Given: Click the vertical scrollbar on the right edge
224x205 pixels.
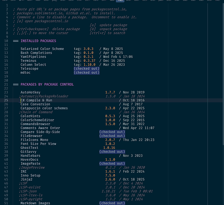Looking at the screenshot, I should 223,74.
